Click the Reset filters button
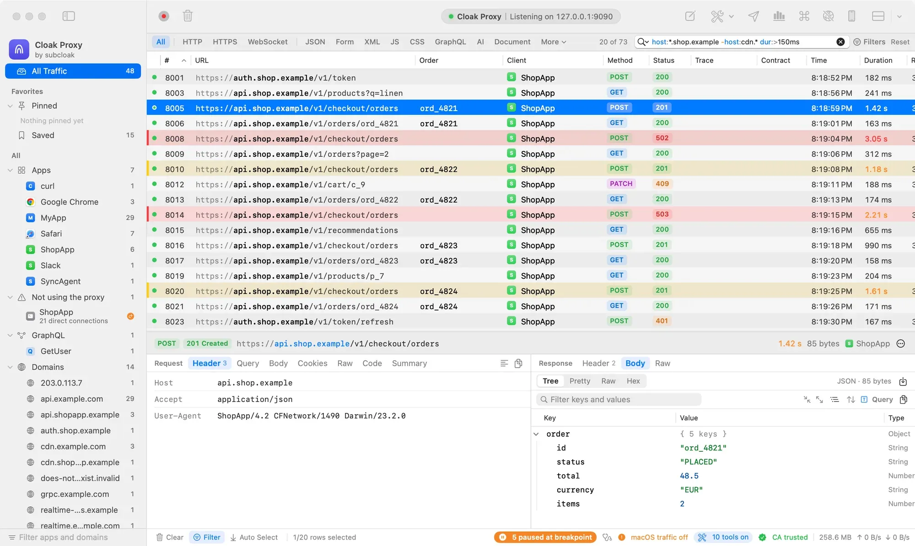The height and width of the screenshot is (546, 915). (x=900, y=42)
